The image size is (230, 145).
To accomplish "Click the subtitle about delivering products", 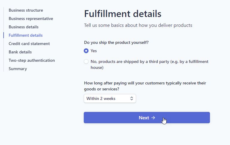I will pos(138,25).
